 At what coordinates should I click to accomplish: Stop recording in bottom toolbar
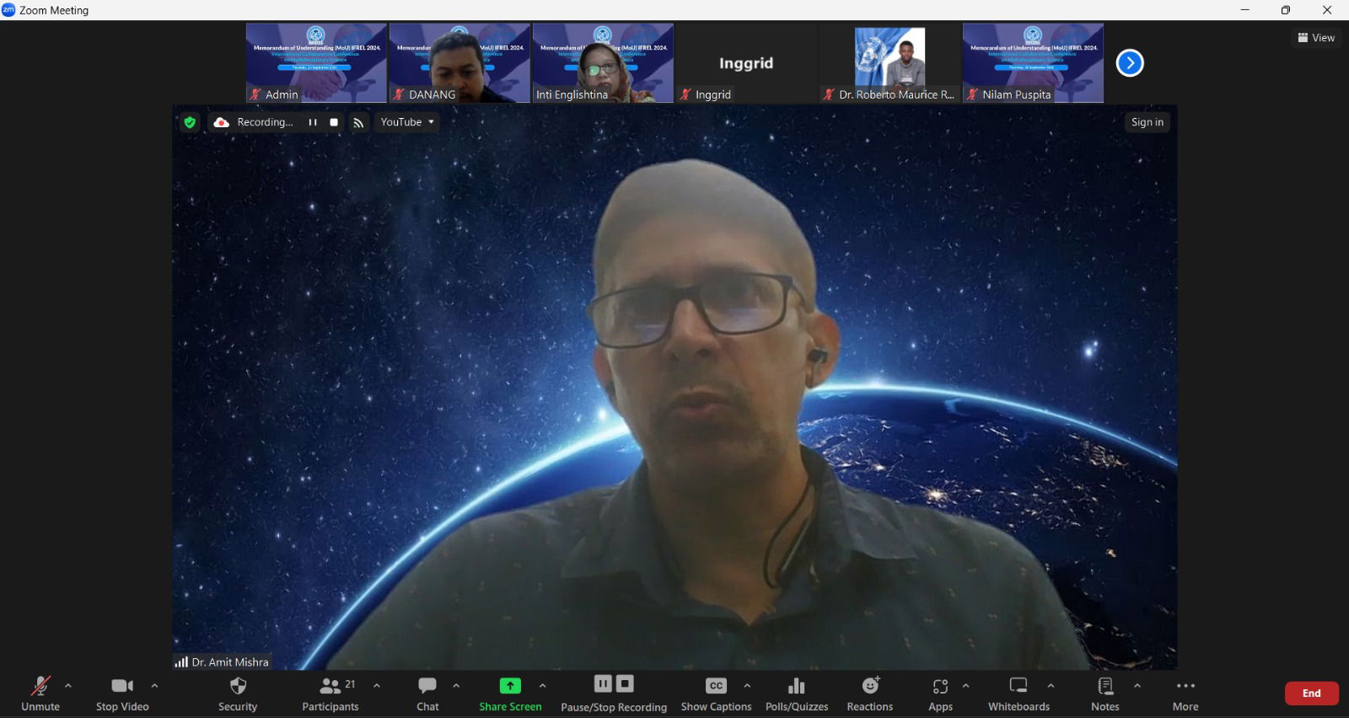pyautogui.click(x=625, y=683)
